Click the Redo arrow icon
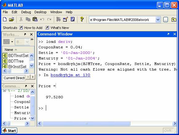Screen dimensions: 179x135 [x=49, y=19]
